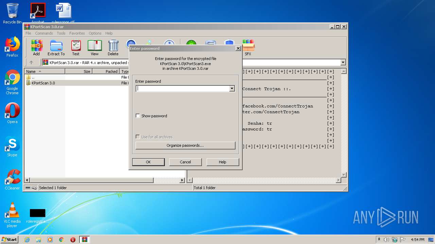Open Recycle Bin desktop icon
Screen dimensions: 435x244
pos(12,14)
